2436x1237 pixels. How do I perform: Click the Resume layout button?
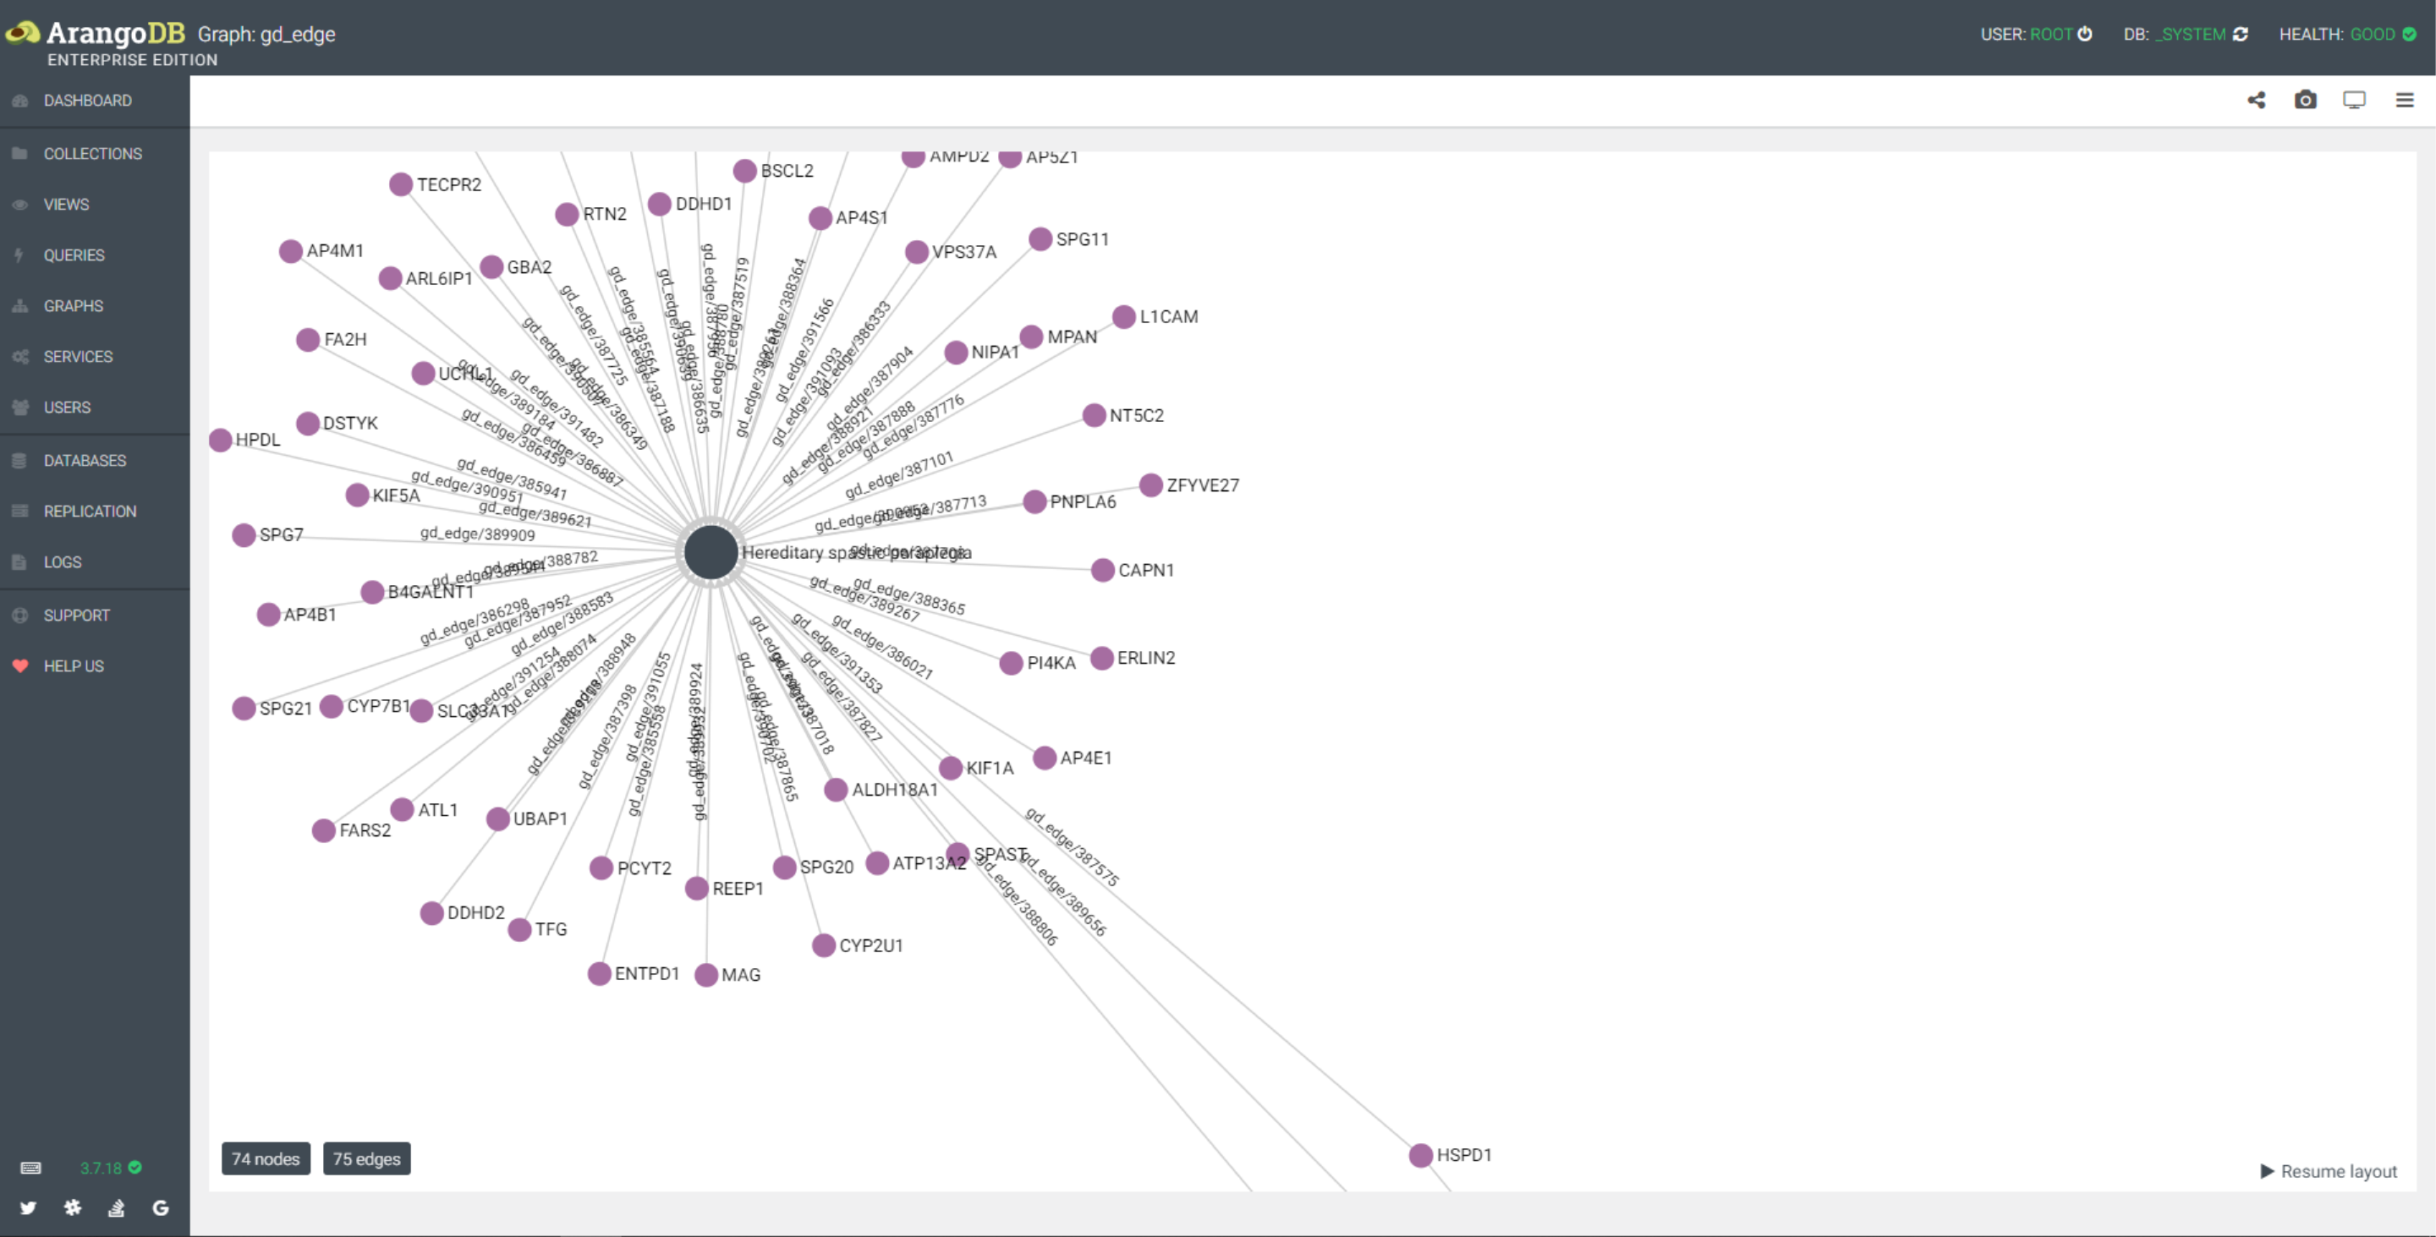pos(2329,1172)
